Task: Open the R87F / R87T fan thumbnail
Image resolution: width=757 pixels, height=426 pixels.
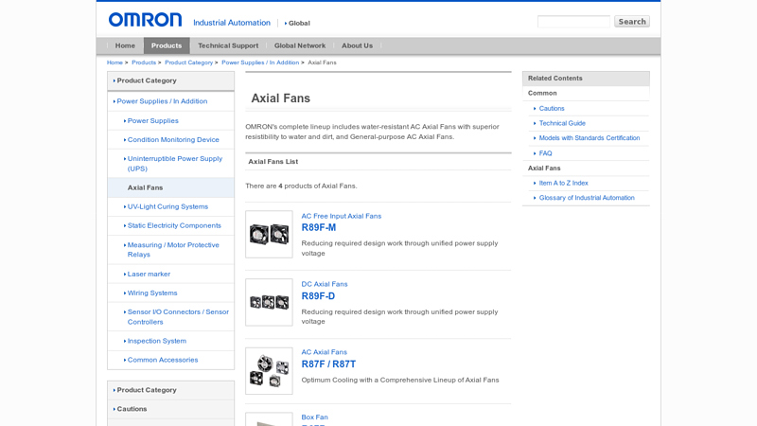Action: point(269,370)
